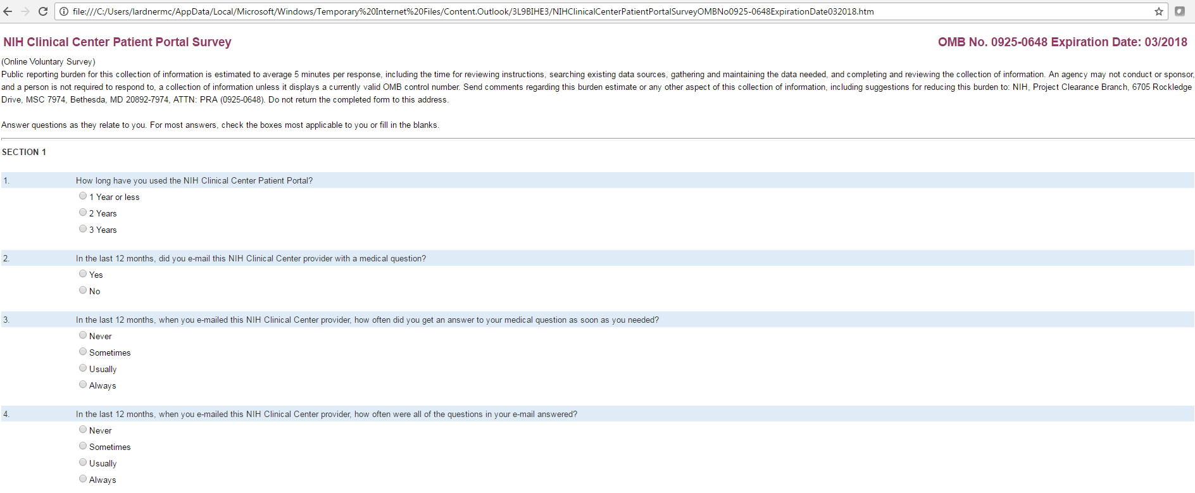Image resolution: width=1195 pixels, height=493 pixels.
Task: Pick the "3 Years" radio option
Action: tap(83, 229)
